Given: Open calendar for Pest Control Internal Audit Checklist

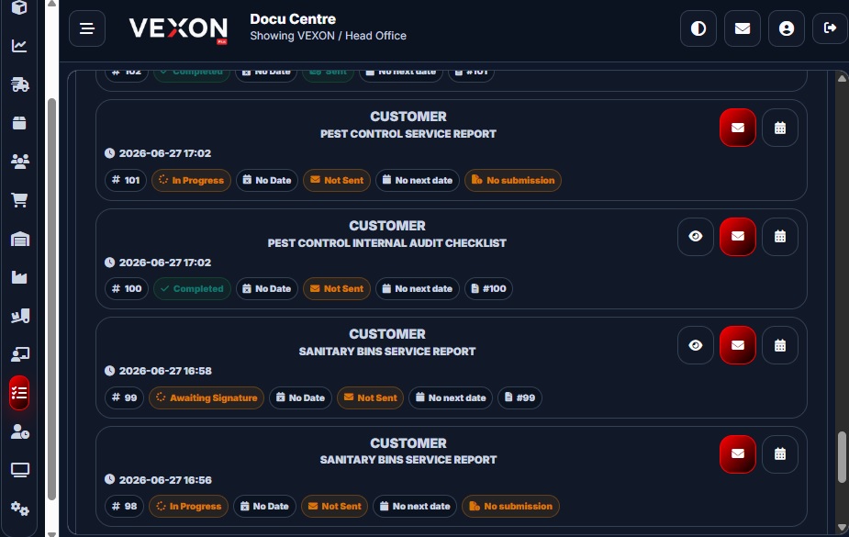Looking at the screenshot, I should (779, 236).
